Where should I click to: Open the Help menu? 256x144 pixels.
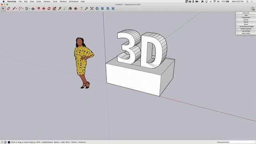[83, 2]
